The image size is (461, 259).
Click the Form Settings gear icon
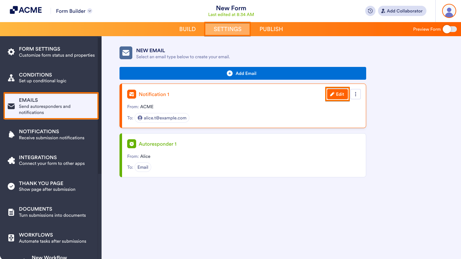(11, 52)
